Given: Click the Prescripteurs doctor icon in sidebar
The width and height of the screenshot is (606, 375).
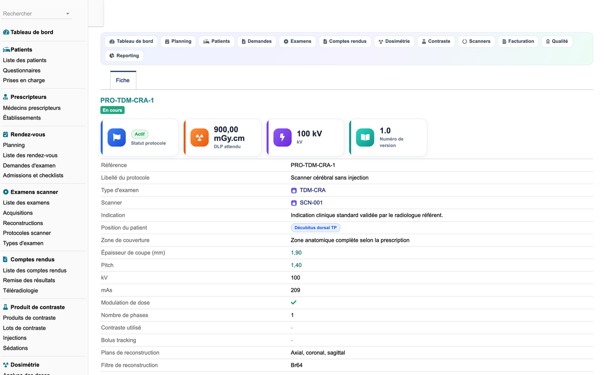Looking at the screenshot, I should (x=6, y=97).
